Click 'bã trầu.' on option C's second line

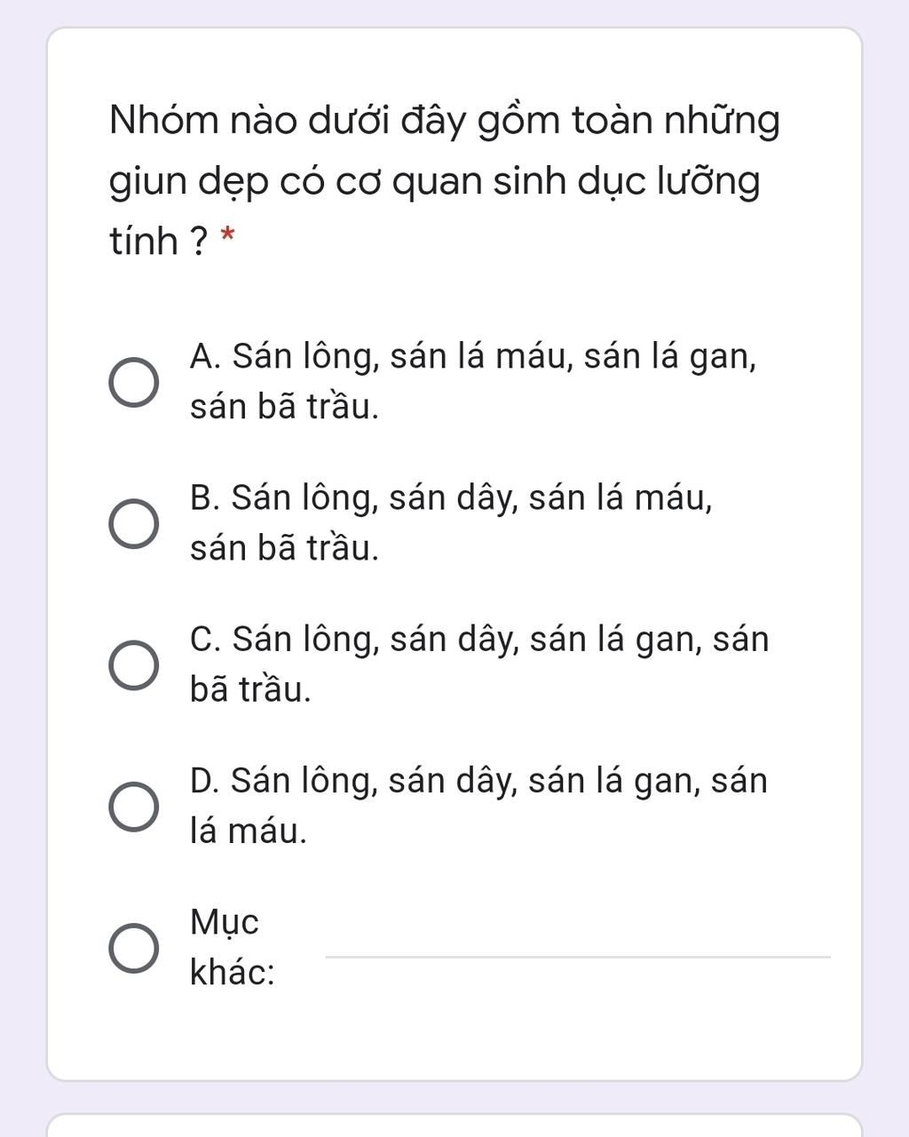(x=251, y=689)
